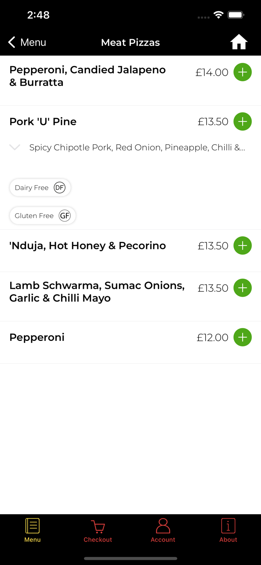Add Pepperoni, Candied Jalapeno & Burratta to order
The image size is (261, 565).
pyautogui.click(x=243, y=72)
